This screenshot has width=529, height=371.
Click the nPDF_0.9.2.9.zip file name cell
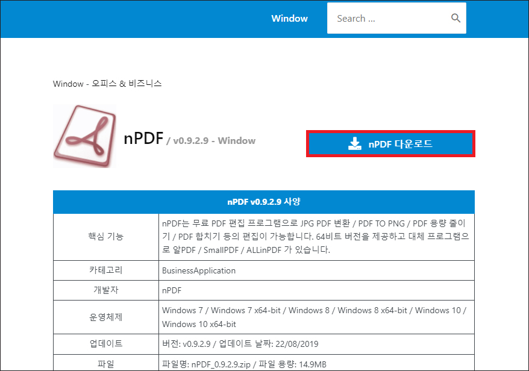pyautogui.click(x=316, y=363)
